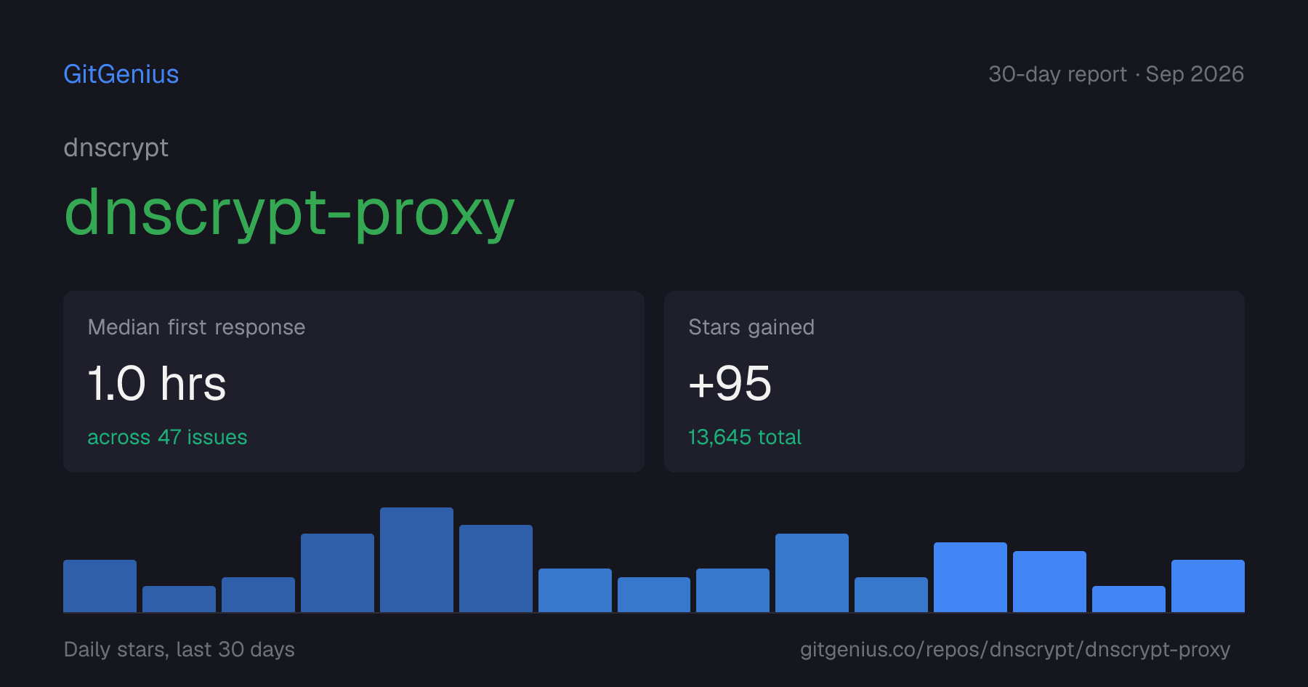1308x687 pixels.
Task: Click the last bar of the daily stars chart
Action: click(x=1208, y=586)
